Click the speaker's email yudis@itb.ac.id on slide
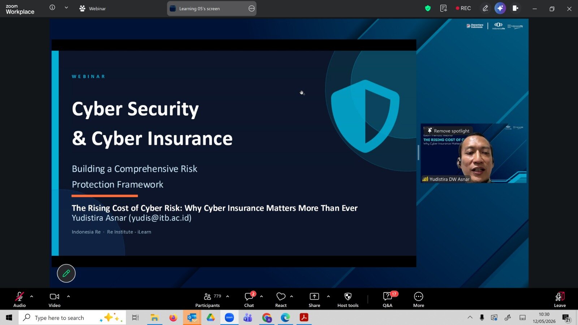 [160, 218]
